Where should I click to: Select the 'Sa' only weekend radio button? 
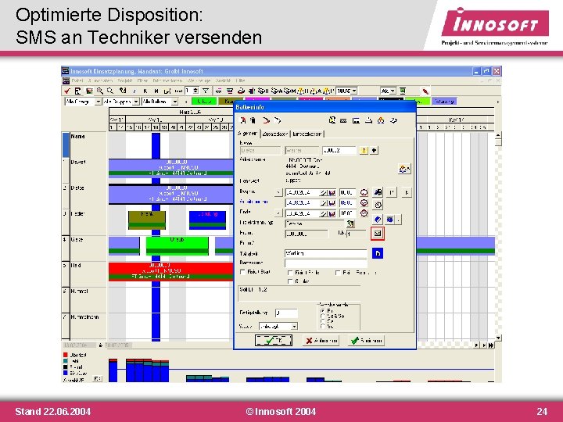point(323,321)
